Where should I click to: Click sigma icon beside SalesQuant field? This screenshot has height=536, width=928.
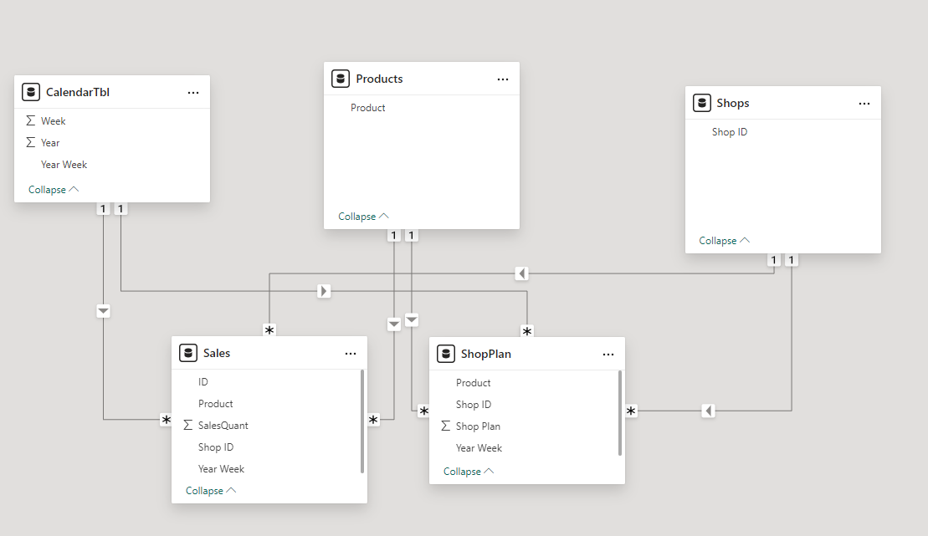pyautogui.click(x=188, y=426)
